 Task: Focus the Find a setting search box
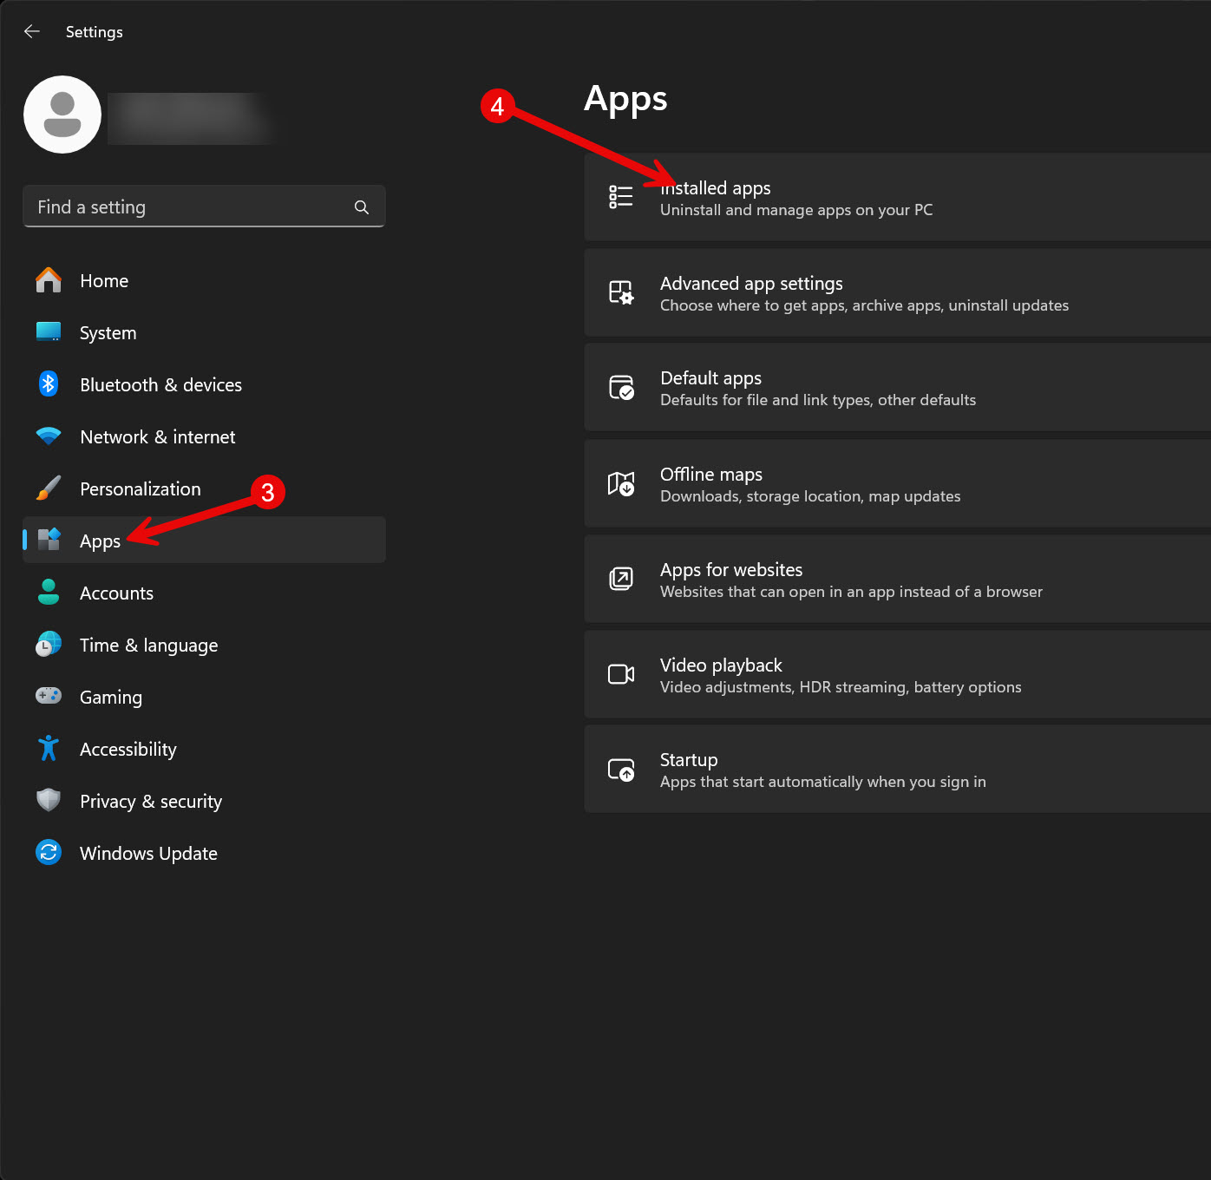204,206
